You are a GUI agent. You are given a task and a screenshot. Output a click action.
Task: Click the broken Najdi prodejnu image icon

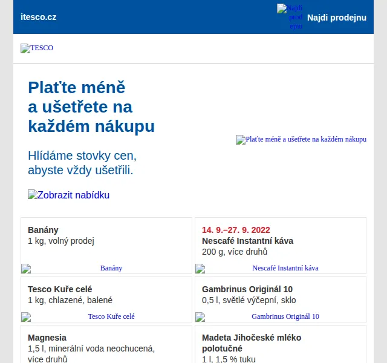pyautogui.click(x=290, y=17)
